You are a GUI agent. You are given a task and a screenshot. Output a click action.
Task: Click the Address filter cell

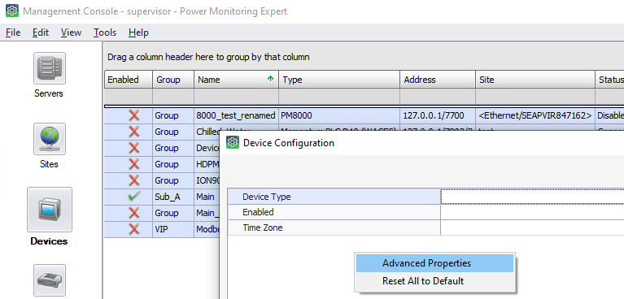click(x=438, y=97)
